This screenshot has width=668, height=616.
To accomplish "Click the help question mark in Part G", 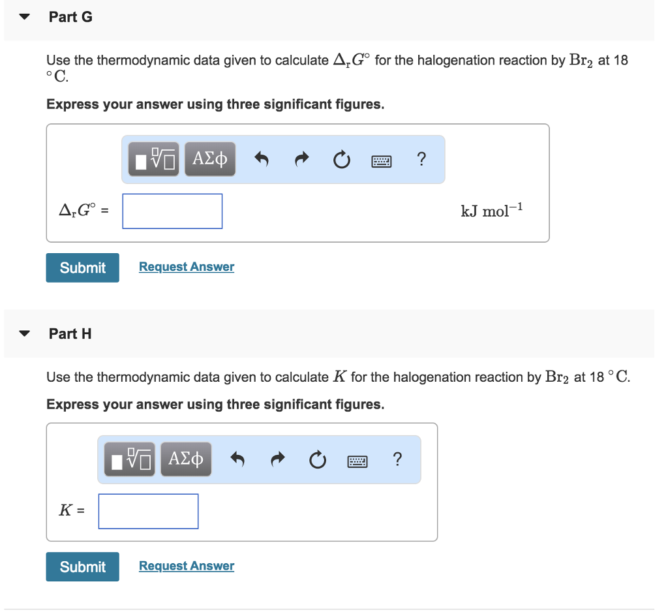I will point(421,159).
